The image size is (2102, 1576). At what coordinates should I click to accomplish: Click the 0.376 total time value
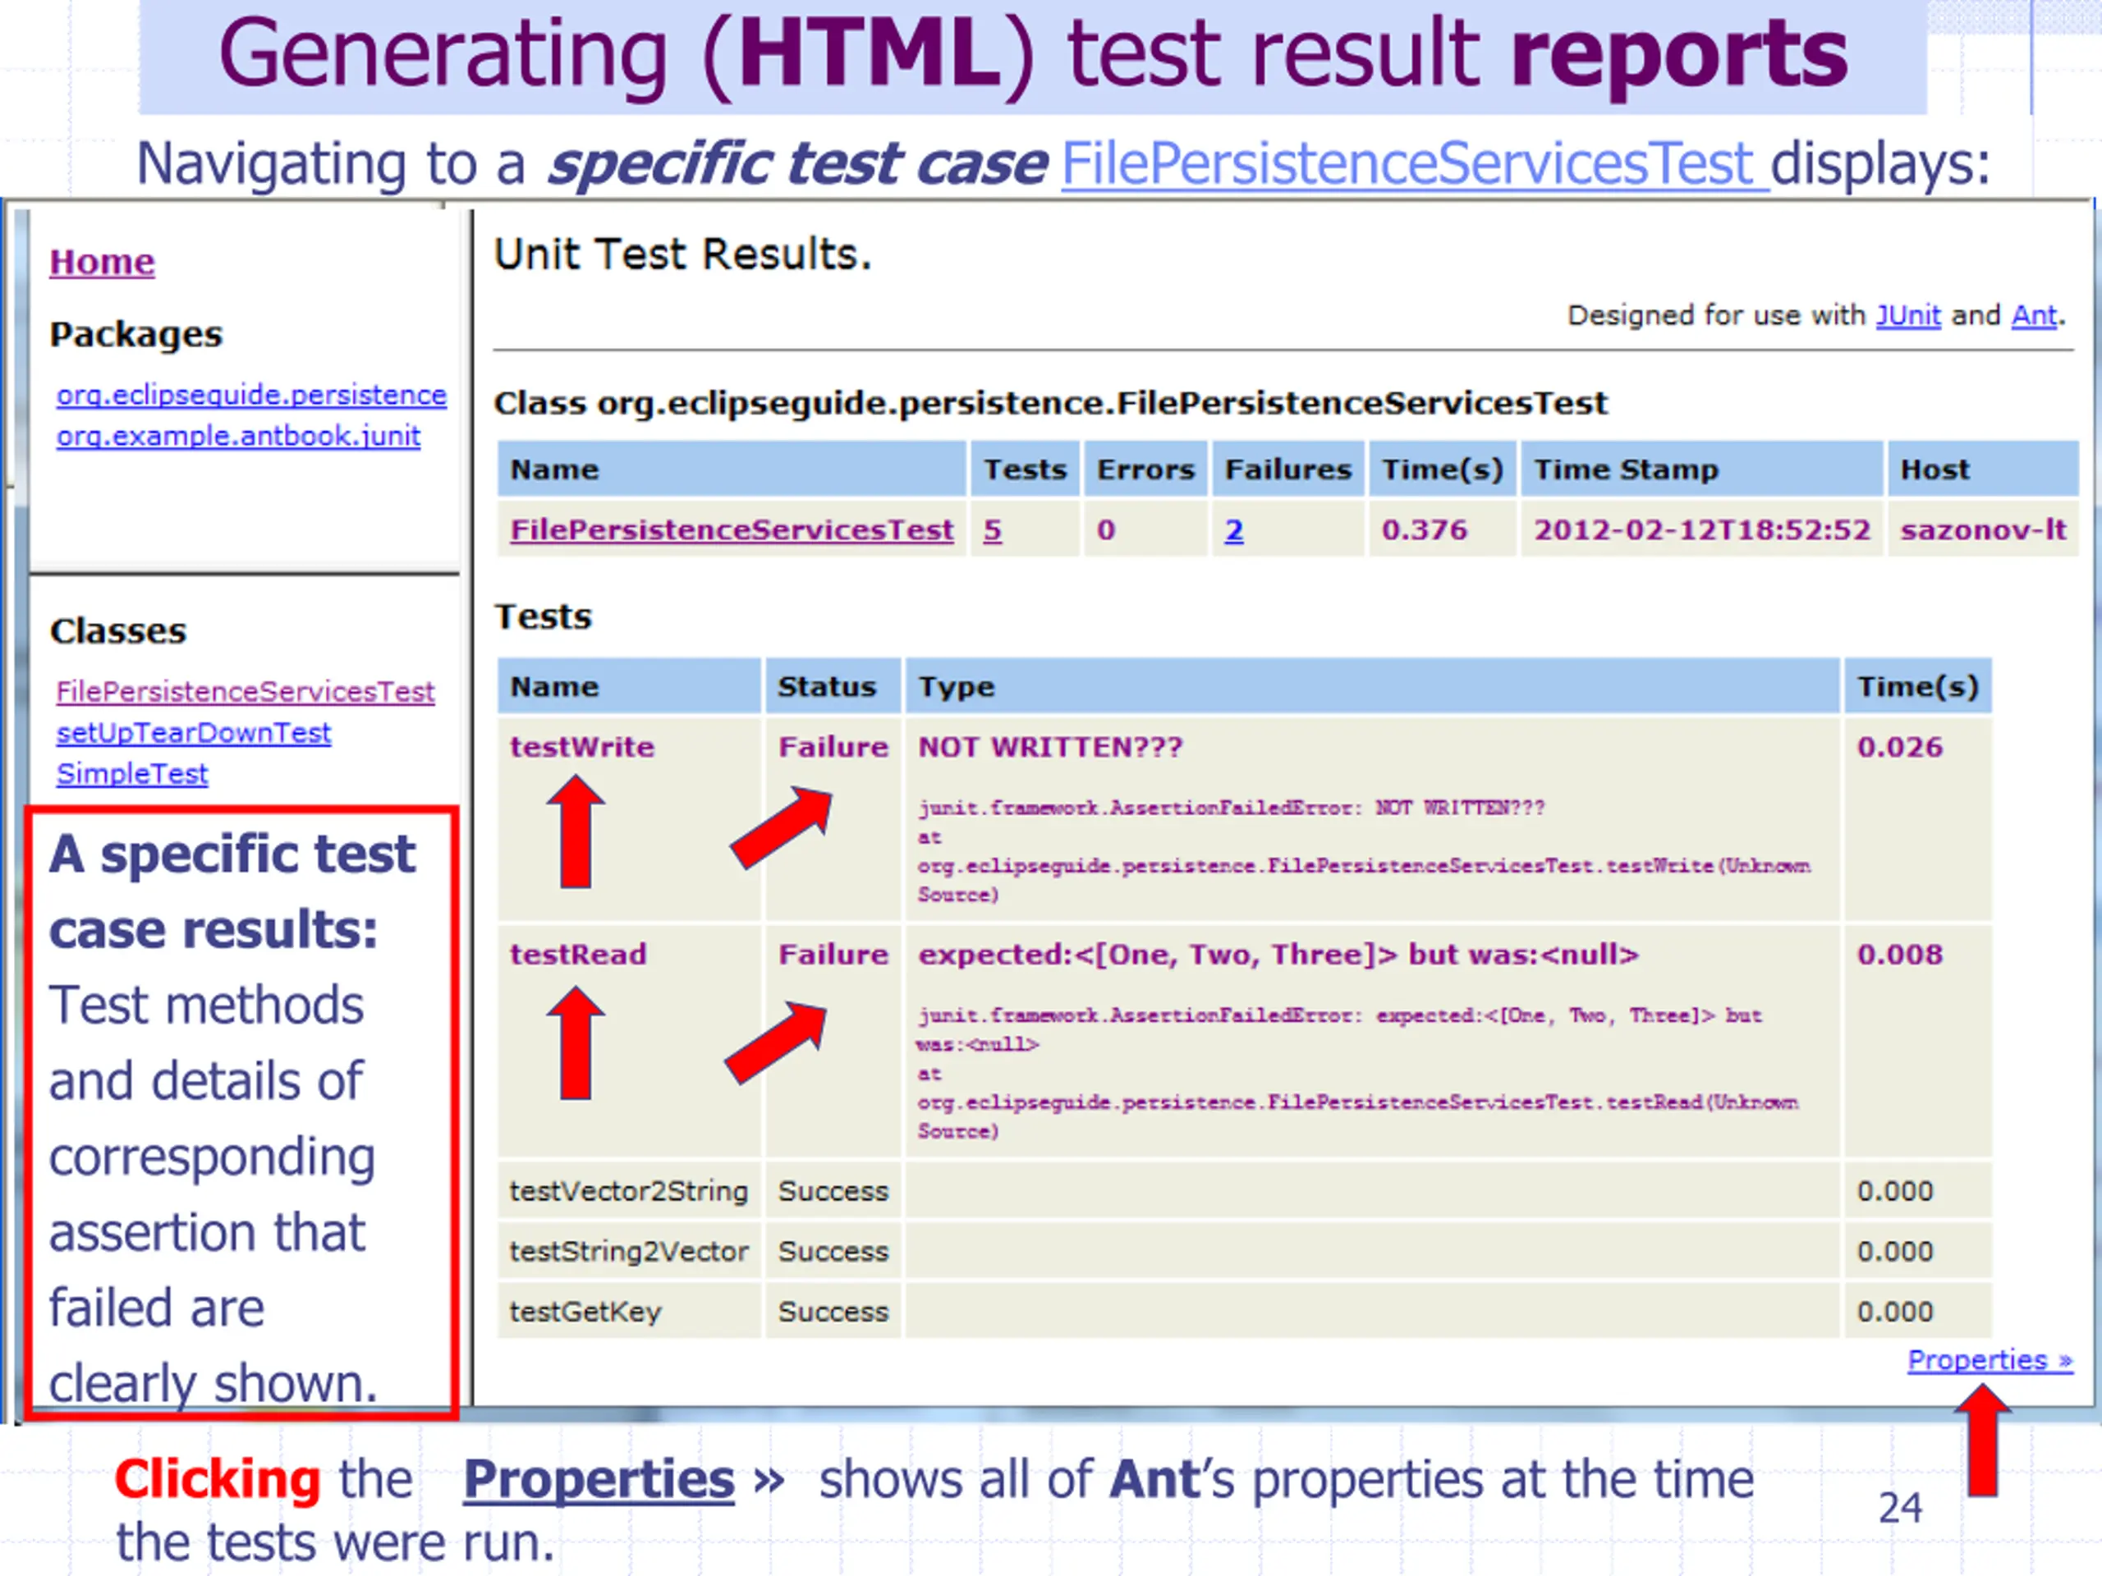point(1425,530)
